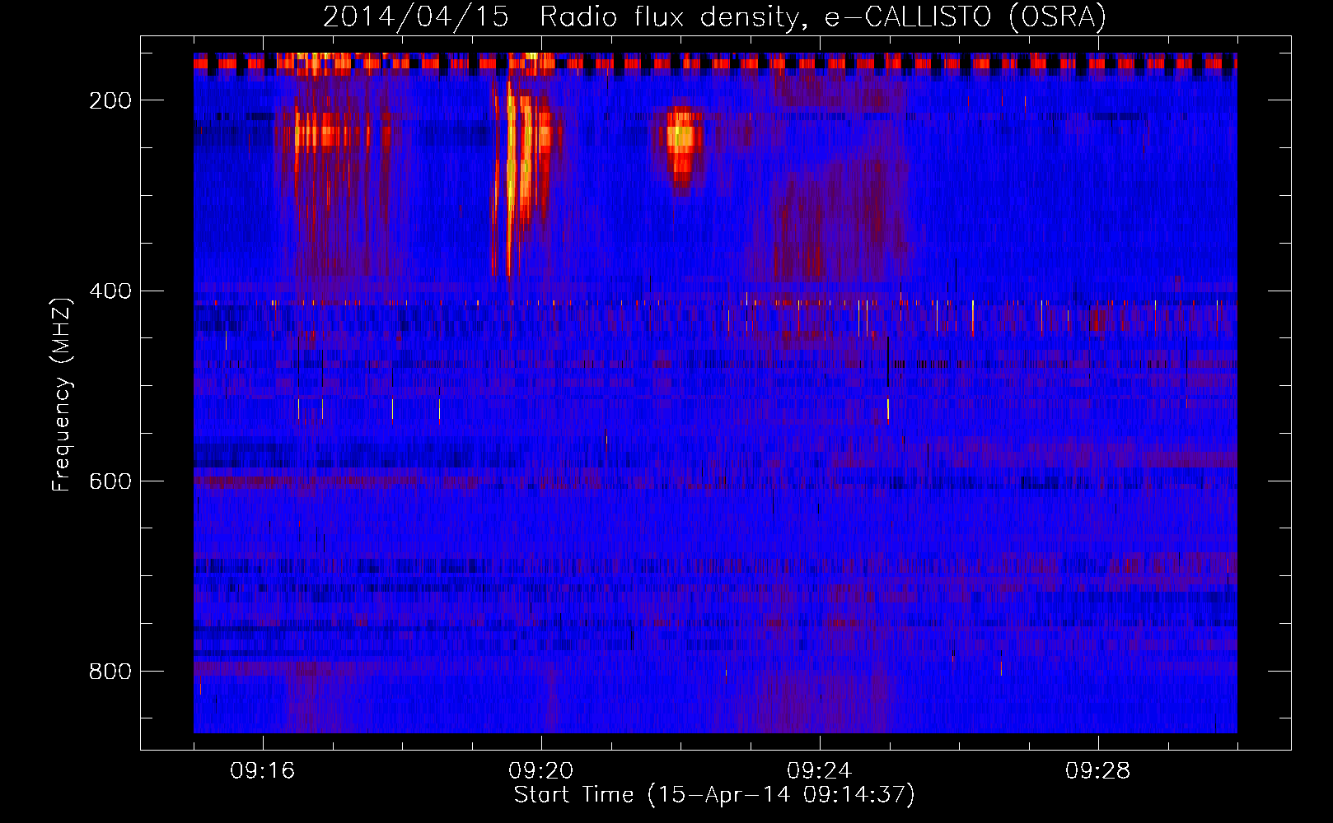Click the 09:20 time tick label

point(541,771)
